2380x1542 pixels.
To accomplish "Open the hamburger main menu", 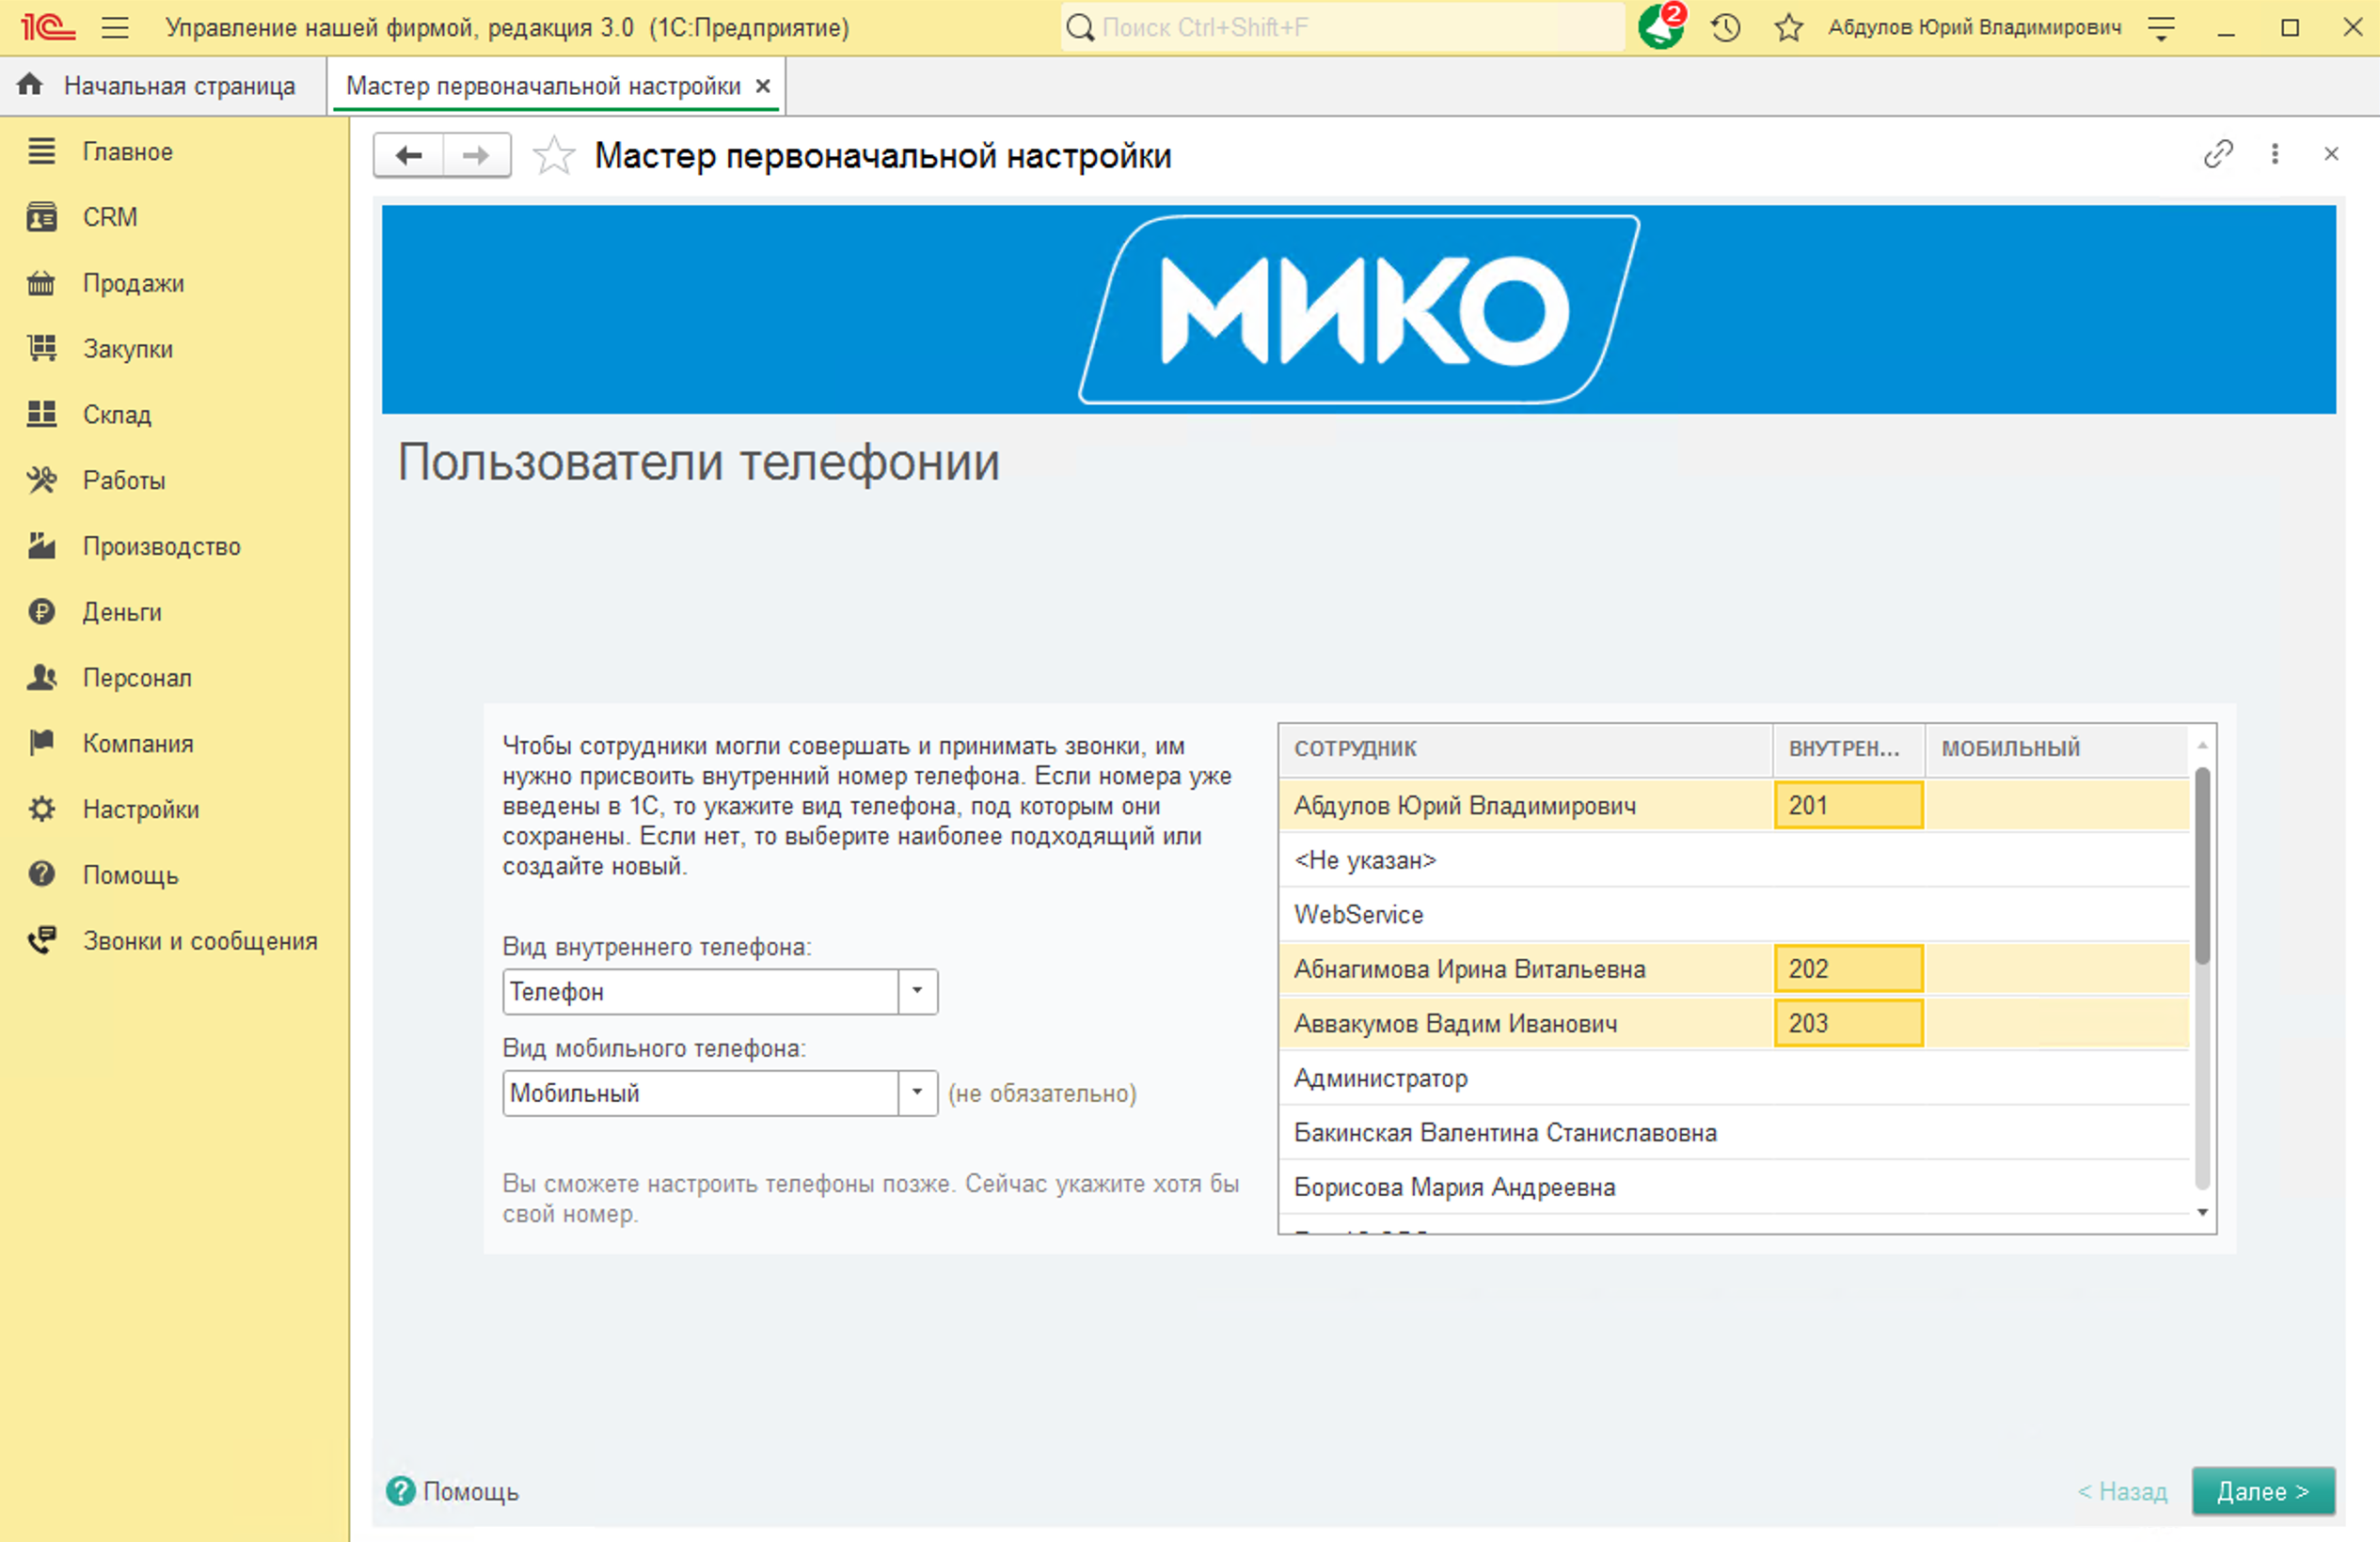I will pyautogui.click(x=116, y=27).
